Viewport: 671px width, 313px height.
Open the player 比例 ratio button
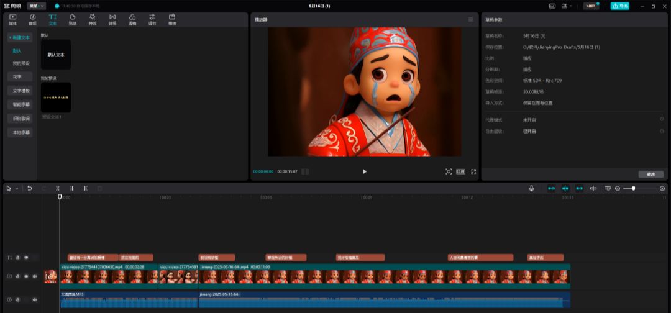460,171
